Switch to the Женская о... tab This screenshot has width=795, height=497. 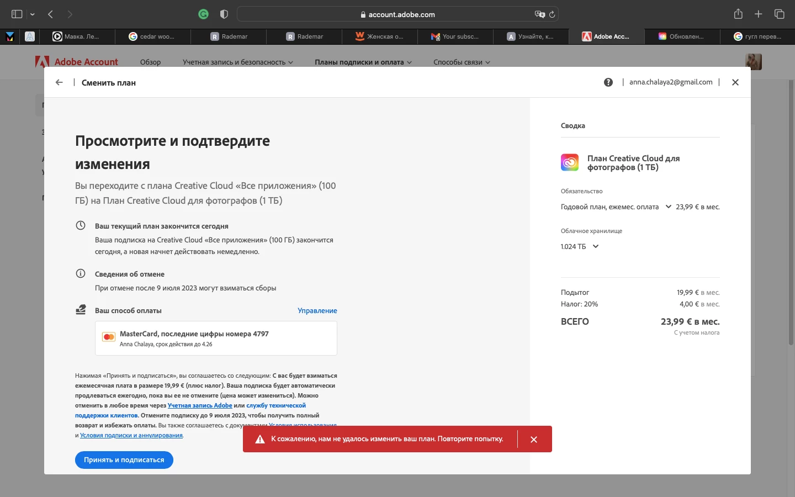click(380, 36)
